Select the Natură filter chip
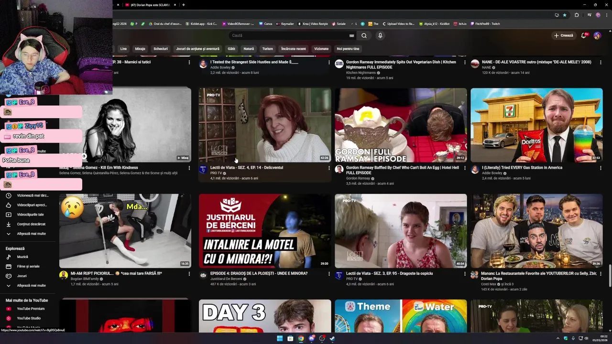The image size is (612, 344). [249, 49]
